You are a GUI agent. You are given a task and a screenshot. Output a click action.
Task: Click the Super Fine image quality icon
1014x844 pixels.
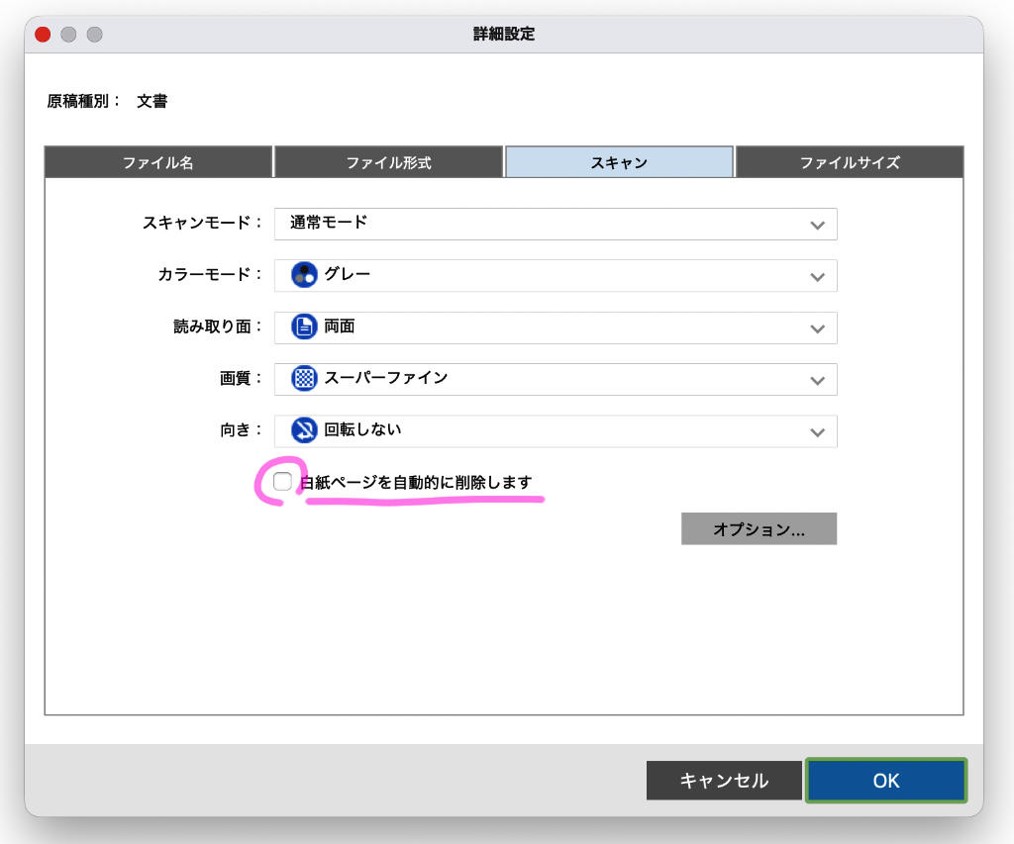coord(304,378)
